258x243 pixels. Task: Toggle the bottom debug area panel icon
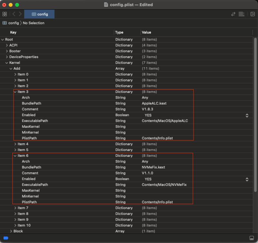[x=252, y=238]
